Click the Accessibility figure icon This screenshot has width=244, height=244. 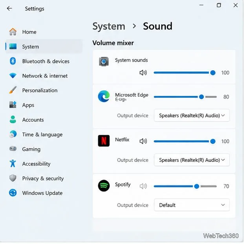tap(13, 163)
